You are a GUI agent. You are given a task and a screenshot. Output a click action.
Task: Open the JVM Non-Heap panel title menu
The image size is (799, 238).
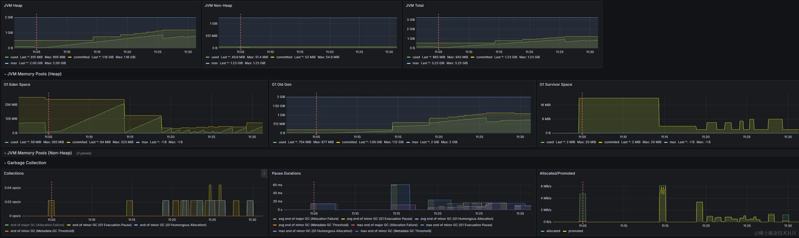click(218, 6)
